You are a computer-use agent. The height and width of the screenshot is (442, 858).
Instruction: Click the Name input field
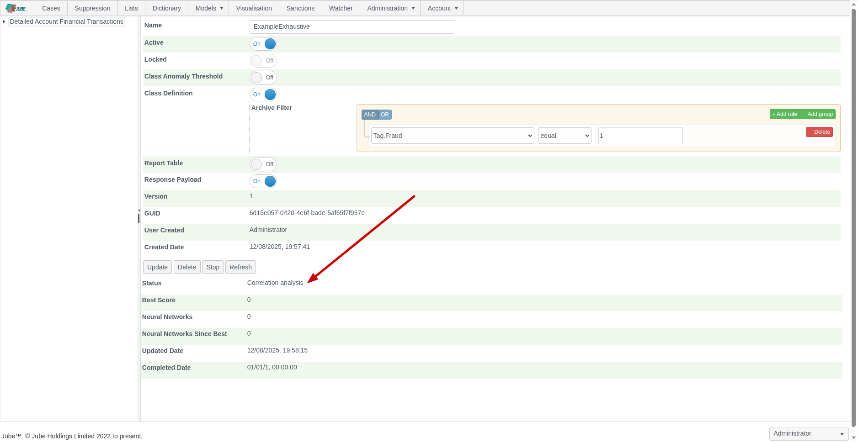[352, 26]
